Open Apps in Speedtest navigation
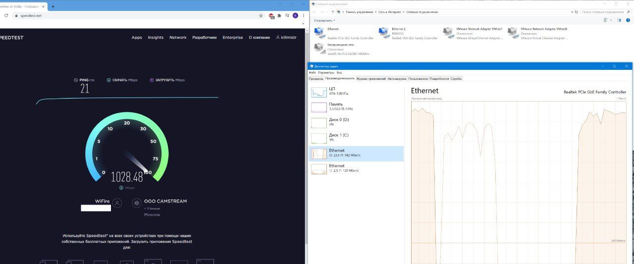The width and height of the screenshot is (634, 264). [x=137, y=37]
